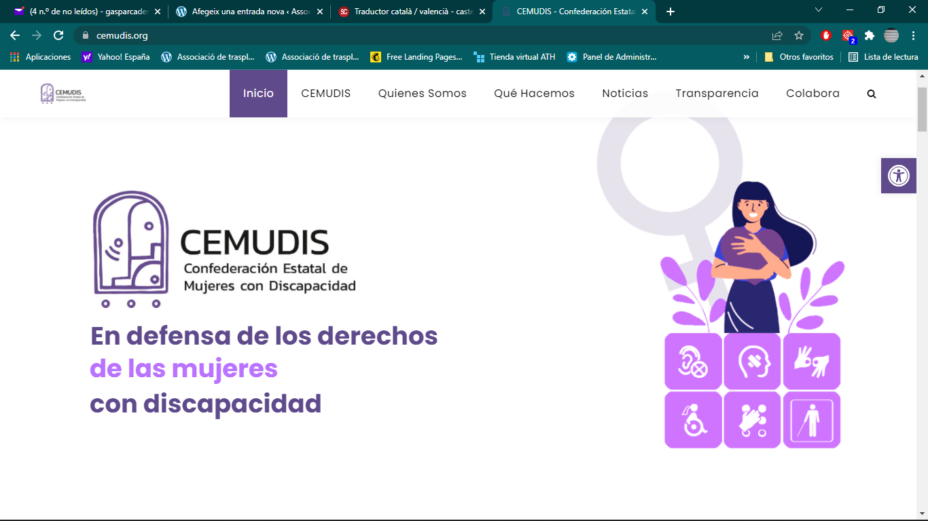The image size is (928, 521).
Task: Click the head with bandage icon tile
Action: (752, 361)
